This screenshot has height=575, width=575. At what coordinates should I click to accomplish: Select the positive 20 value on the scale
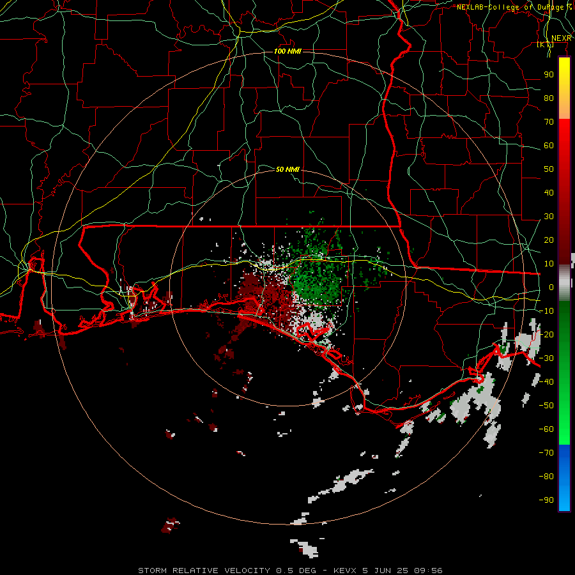pos(549,240)
